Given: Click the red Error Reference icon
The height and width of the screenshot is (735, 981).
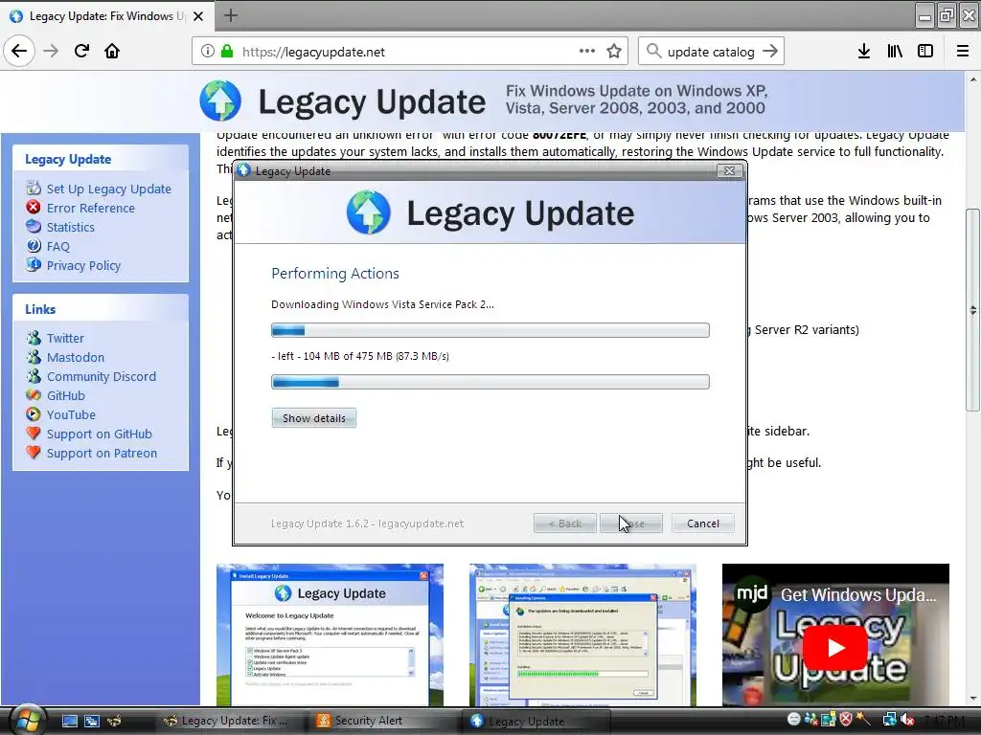Looking at the screenshot, I should 34,207.
